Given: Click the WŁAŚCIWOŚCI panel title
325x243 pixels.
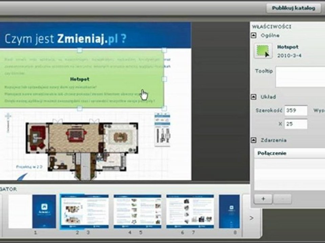Looking at the screenshot, I should 272,27.
